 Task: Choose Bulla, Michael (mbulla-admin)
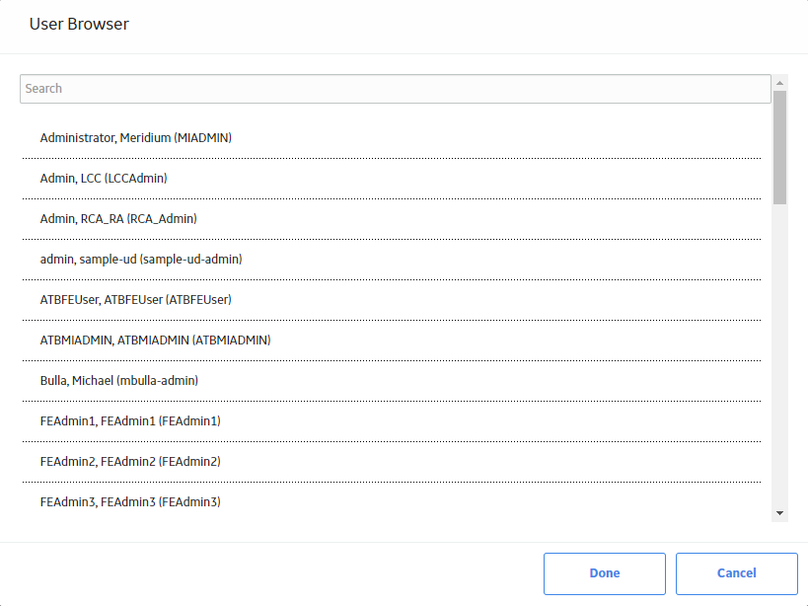[x=392, y=381]
